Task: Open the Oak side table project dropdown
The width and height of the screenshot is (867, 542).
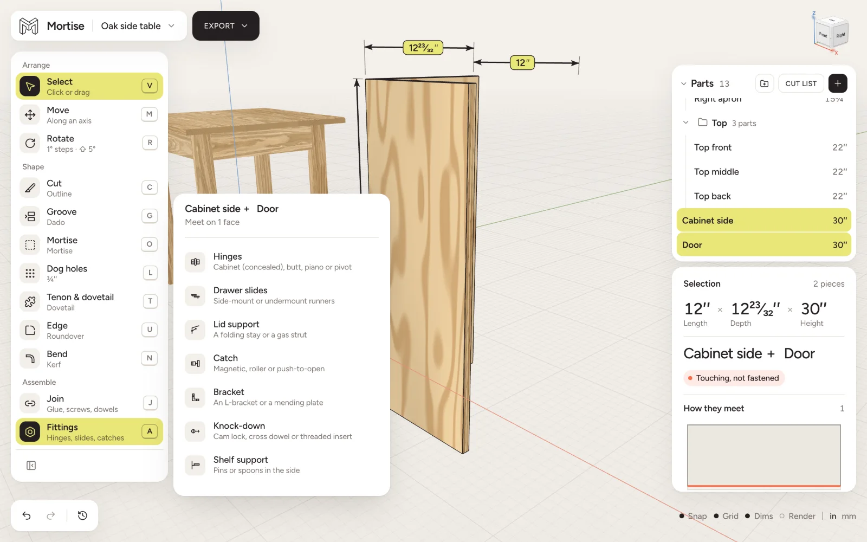Action: [138, 26]
